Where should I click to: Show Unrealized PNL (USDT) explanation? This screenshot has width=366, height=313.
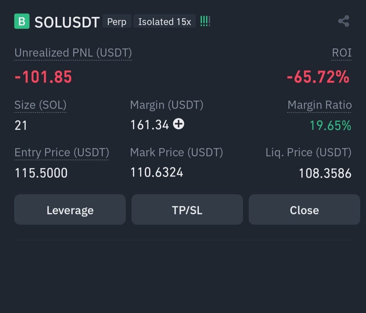(x=73, y=53)
